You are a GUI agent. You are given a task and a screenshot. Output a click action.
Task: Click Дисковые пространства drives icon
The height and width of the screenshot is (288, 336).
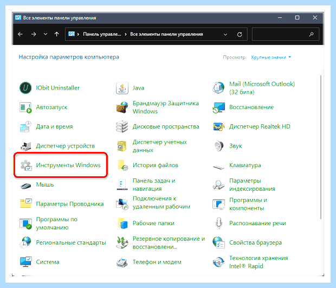(122, 126)
